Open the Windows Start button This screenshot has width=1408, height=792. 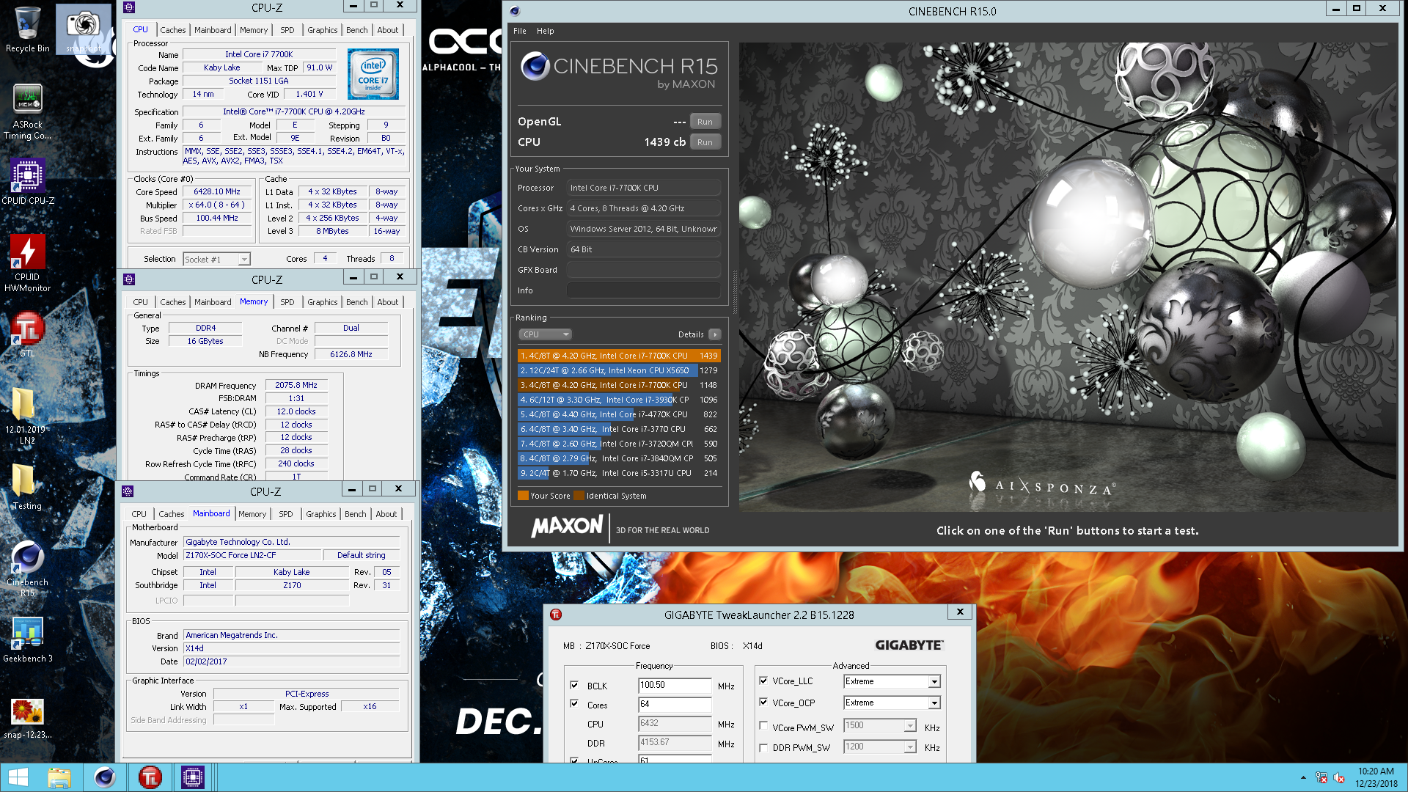tap(18, 777)
